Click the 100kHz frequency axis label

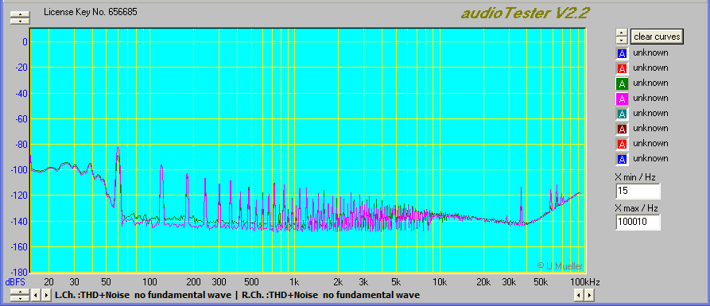(x=585, y=282)
